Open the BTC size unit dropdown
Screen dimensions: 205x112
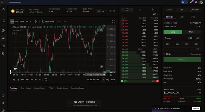click(155, 14)
